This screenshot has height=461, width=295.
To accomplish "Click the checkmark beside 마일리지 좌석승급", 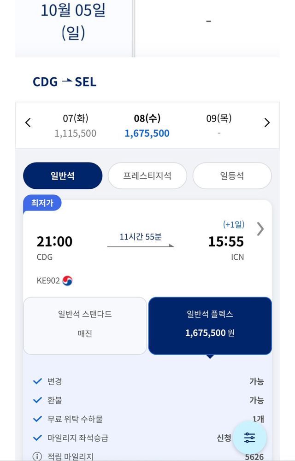I will (37, 438).
